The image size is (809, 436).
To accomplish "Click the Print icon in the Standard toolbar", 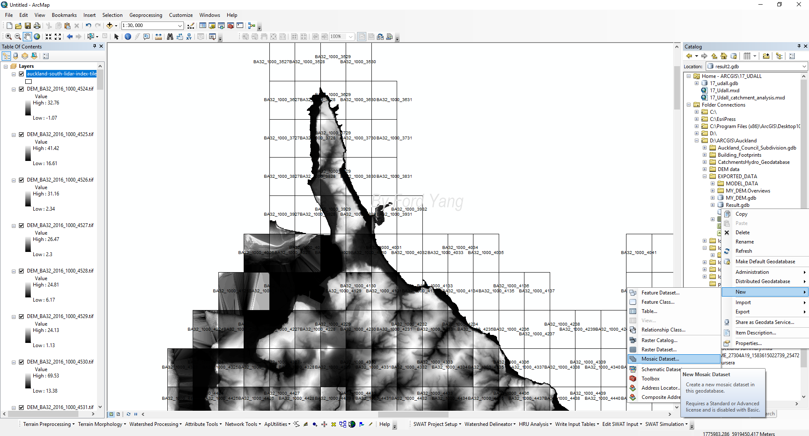I will (x=37, y=26).
